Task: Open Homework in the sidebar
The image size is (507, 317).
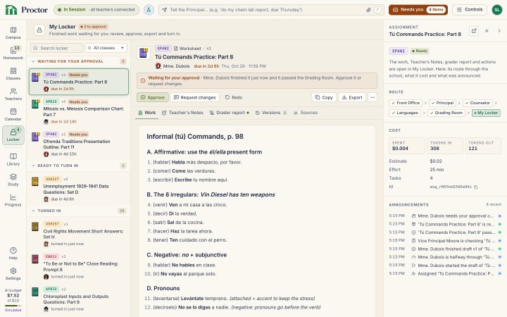Action: click(13, 53)
